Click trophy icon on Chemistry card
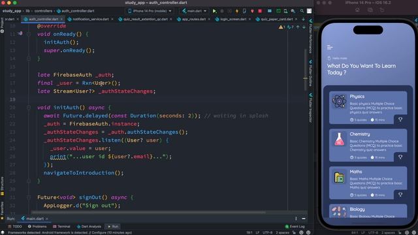This screenshot has width=418, height=235. pyautogui.click(x=400, y=157)
